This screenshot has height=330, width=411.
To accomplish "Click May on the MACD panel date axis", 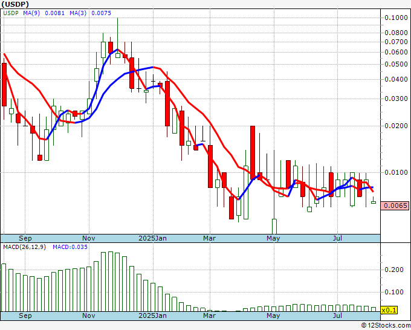I will tap(273, 315).
